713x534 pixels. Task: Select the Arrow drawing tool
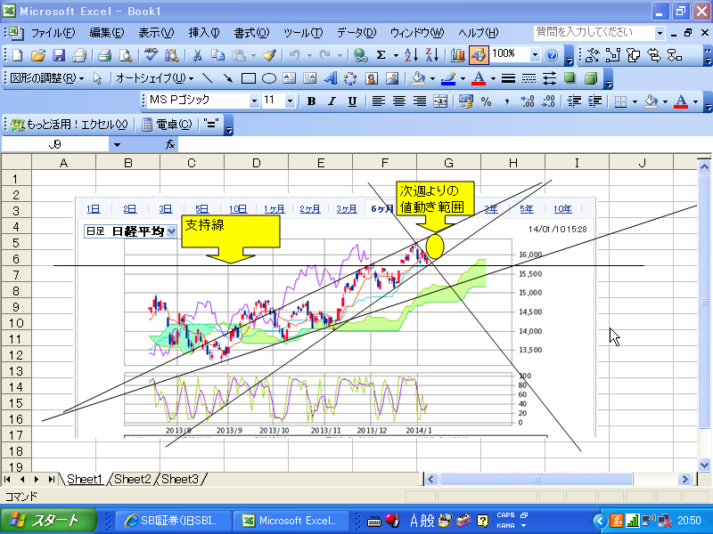228,78
